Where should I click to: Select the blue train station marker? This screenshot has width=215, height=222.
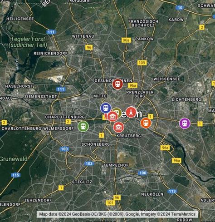tap(106, 108)
